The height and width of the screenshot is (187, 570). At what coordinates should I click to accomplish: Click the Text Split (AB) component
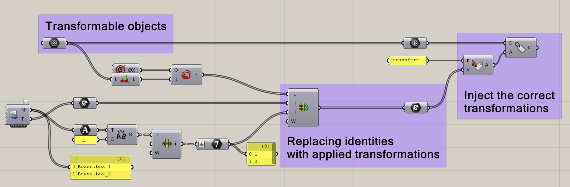tap(122, 135)
